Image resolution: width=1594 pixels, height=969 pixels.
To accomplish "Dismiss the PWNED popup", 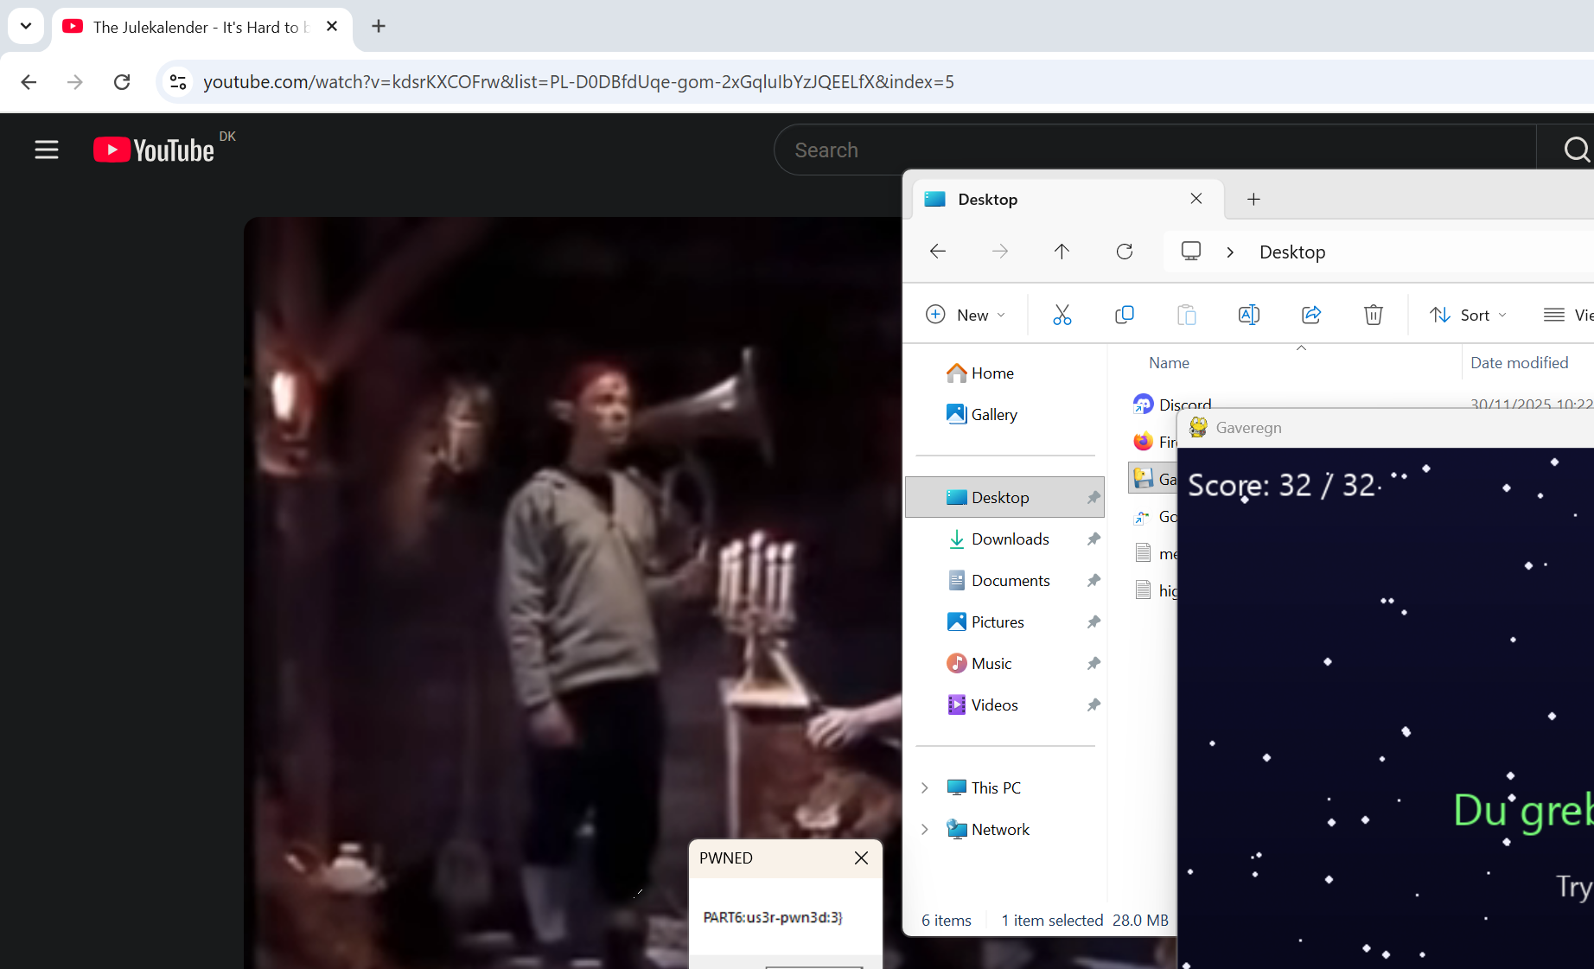I will pos(861,857).
